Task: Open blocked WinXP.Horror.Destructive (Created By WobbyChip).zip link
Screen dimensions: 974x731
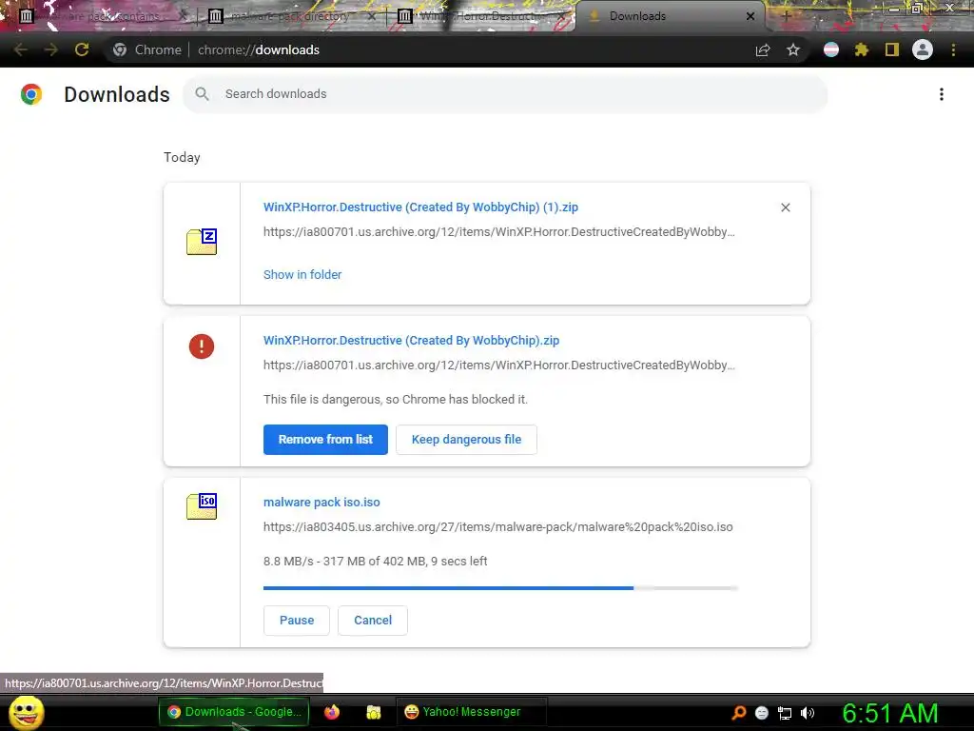Action: coord(411,341)
